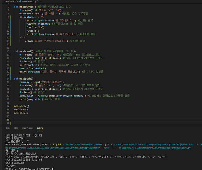Click 'f.write(mealname)' in the editor
202x170 pixels.
coord(38,24)
